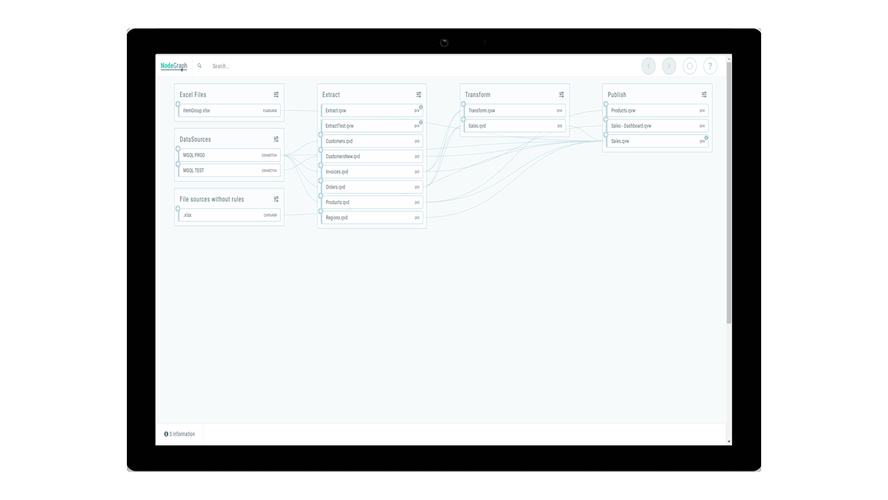Select the .xlsx container node

[229, 215]
